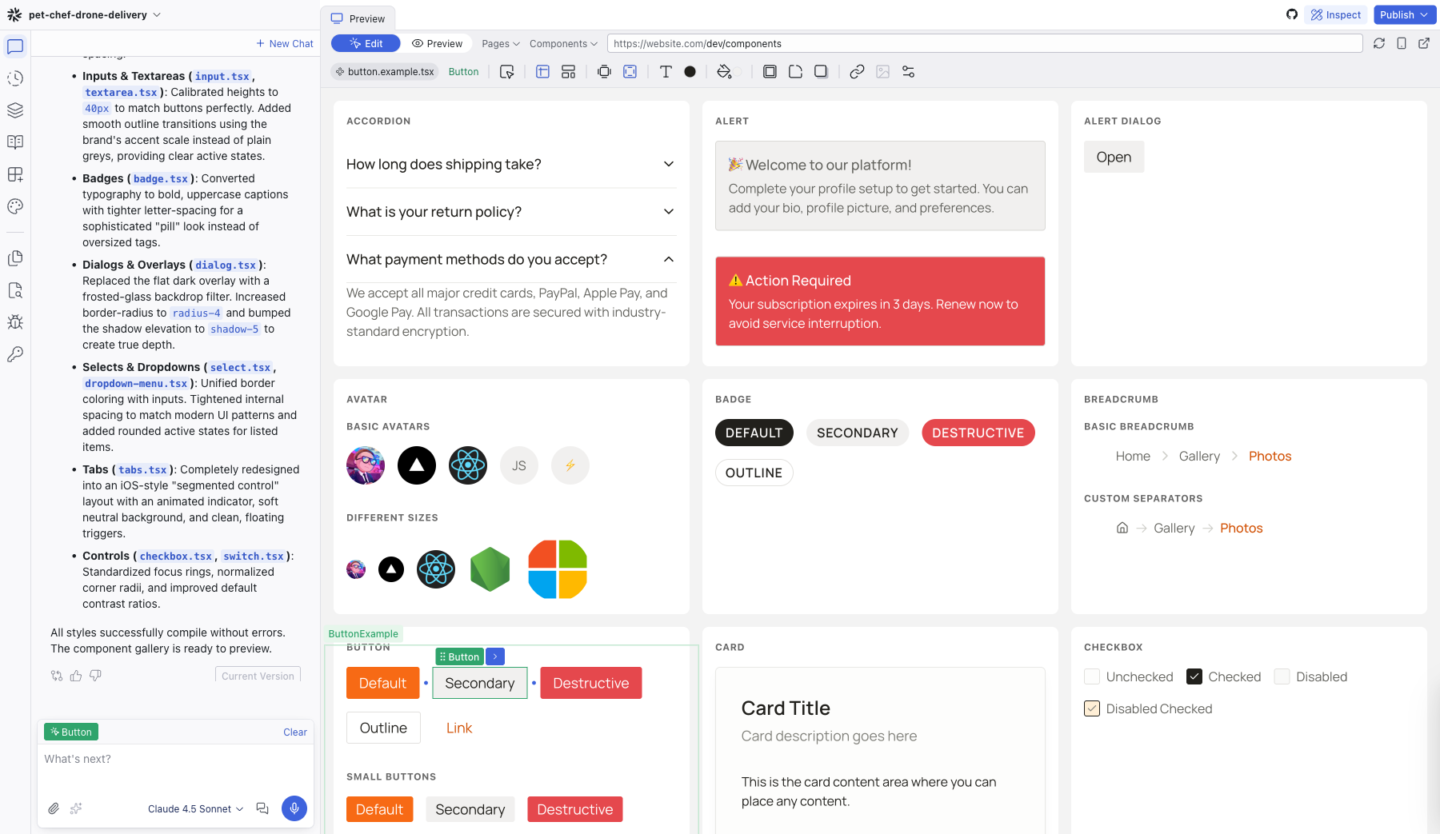Screen dimensions: 1440x834
Task: Open the theme palette icon in sidebar
Action: [x=15, y=206]
